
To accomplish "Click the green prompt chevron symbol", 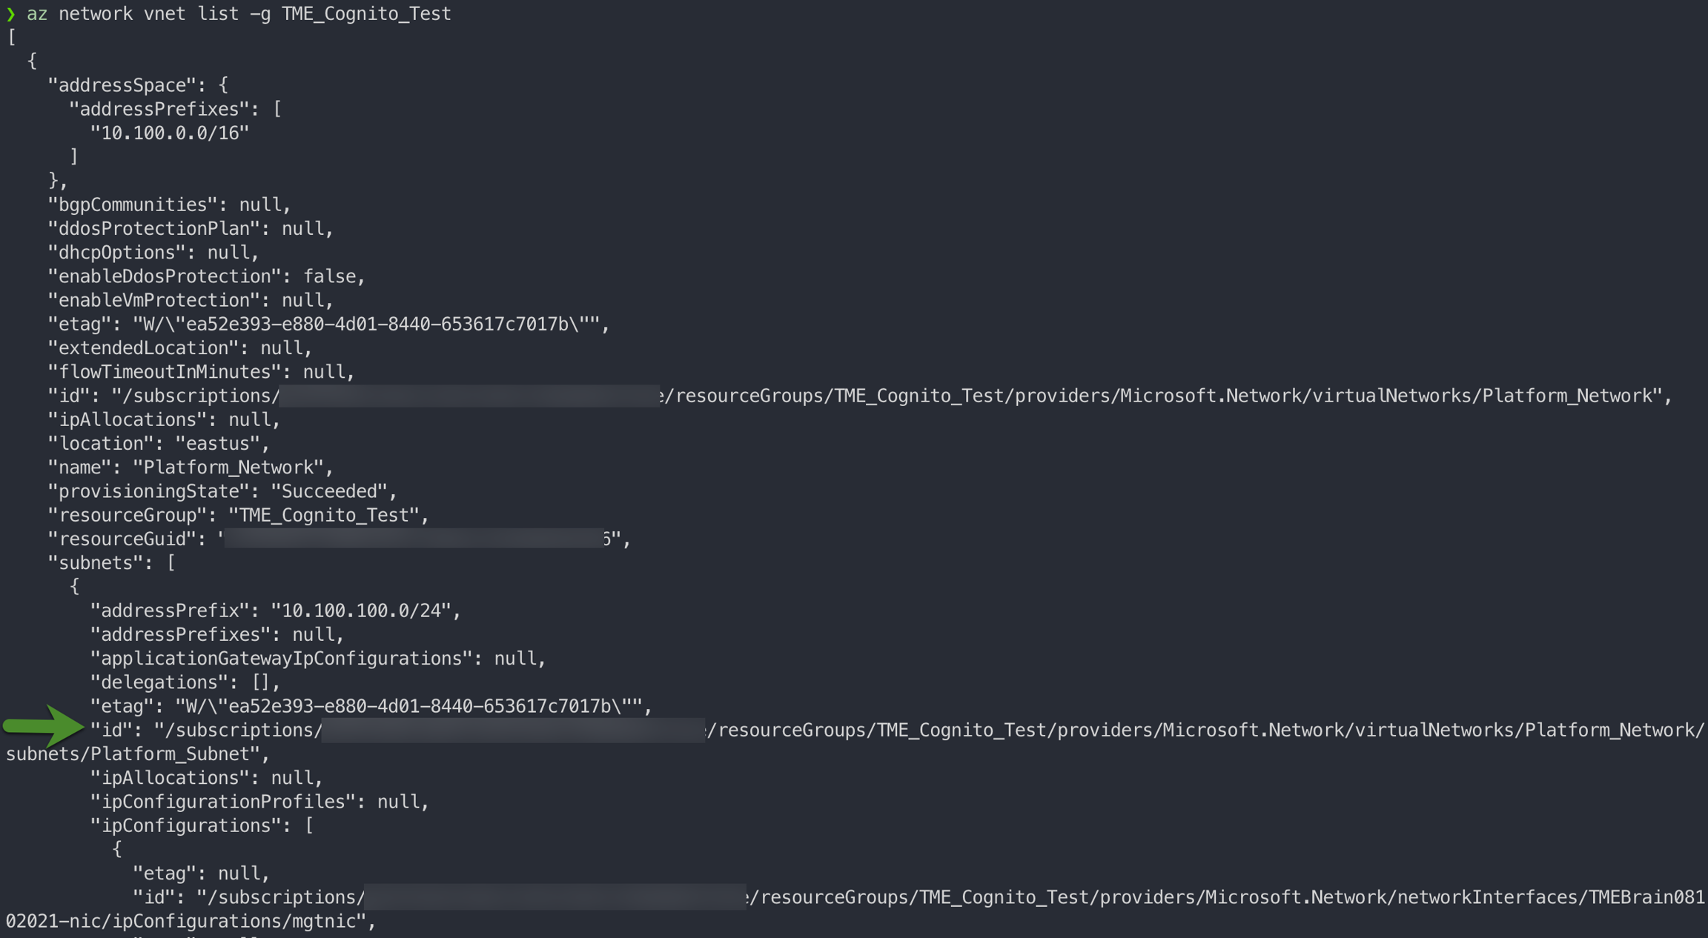I will point(10,14).
